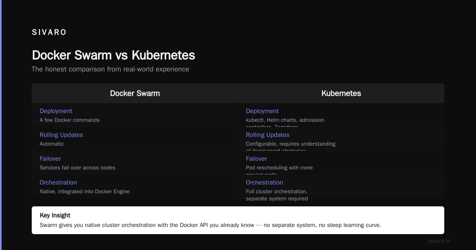
Task: Click the sentence starting 'Swarm gives you native'
Action: [210, 225]
